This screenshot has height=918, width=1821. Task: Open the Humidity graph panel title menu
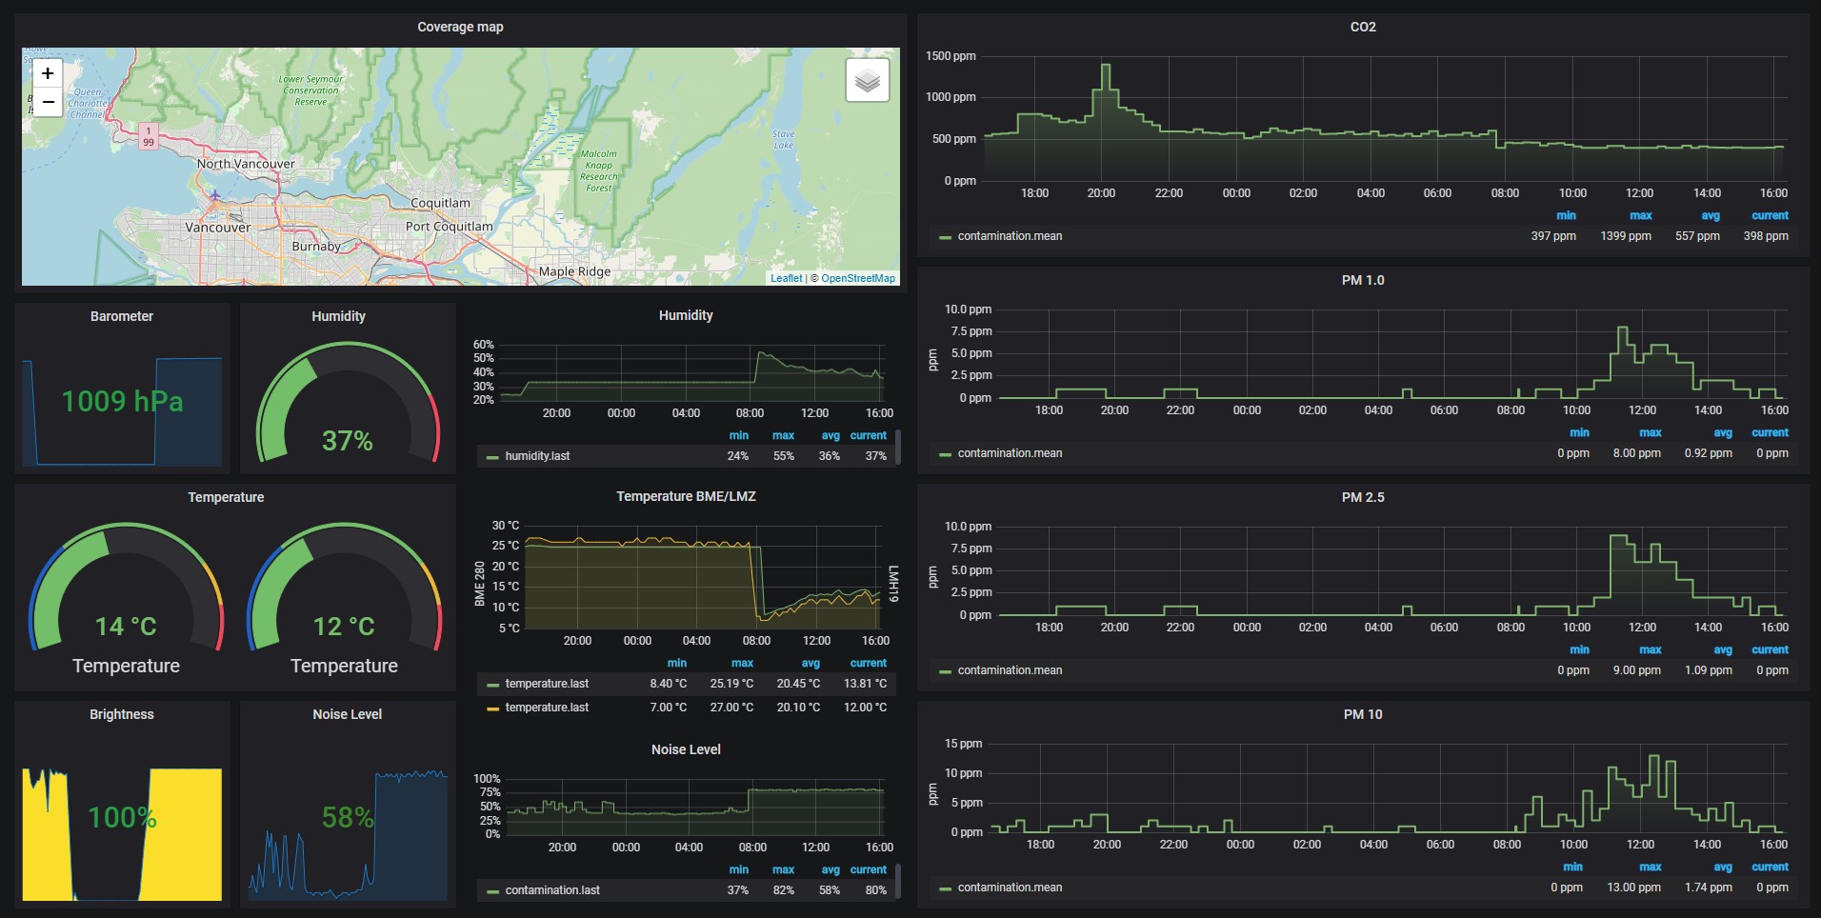[x=686, y=315]
